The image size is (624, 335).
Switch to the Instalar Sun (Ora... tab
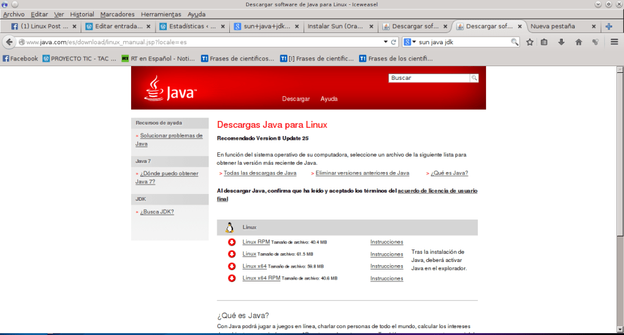coord(339,27)
